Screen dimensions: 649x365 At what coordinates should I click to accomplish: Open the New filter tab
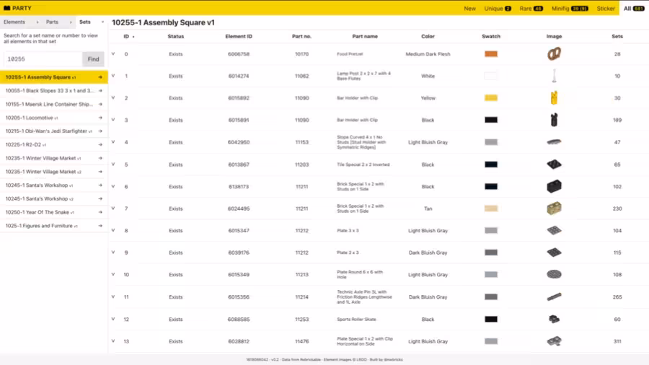(x=469, y=8)
